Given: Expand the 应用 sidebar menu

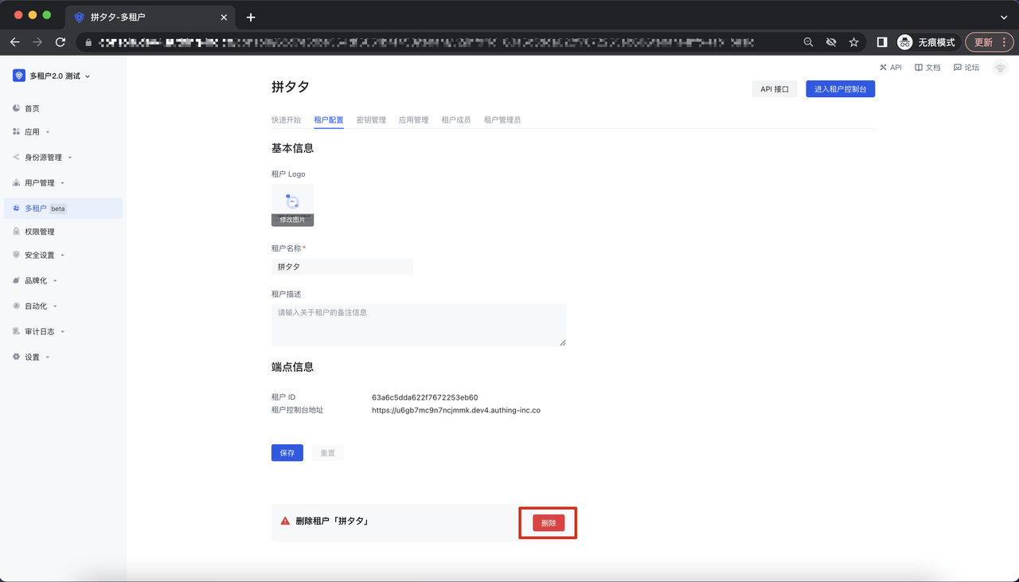Looking at the screenshot, I should tap(32, 132).
